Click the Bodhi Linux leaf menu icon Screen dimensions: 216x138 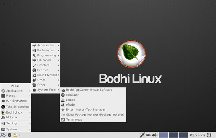pyautogui.click(x=3, y=112)
